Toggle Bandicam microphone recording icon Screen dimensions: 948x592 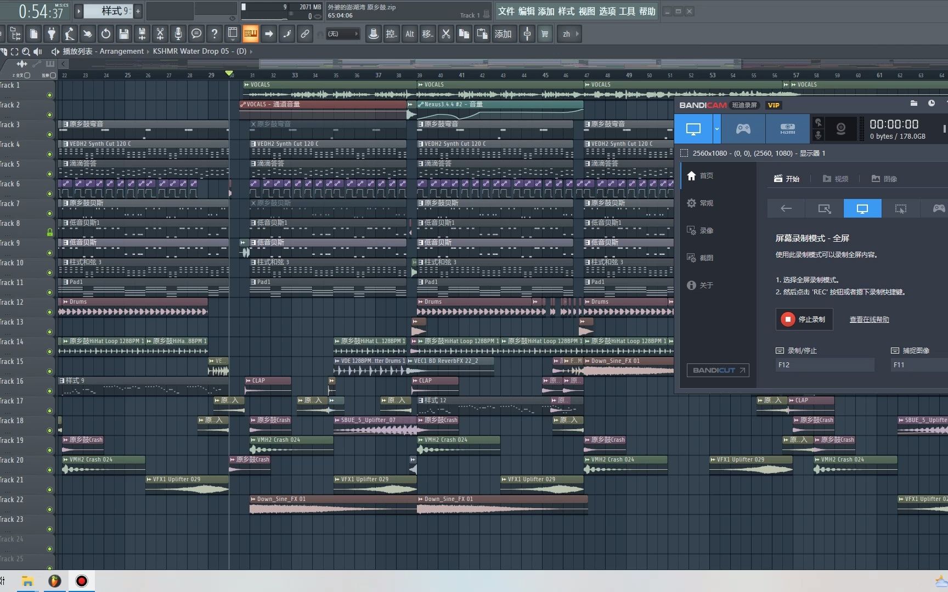pos(818,135)
